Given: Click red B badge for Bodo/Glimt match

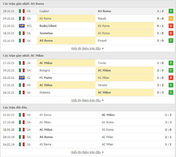Looking at the screenshot, I should [x=171, y=26].
